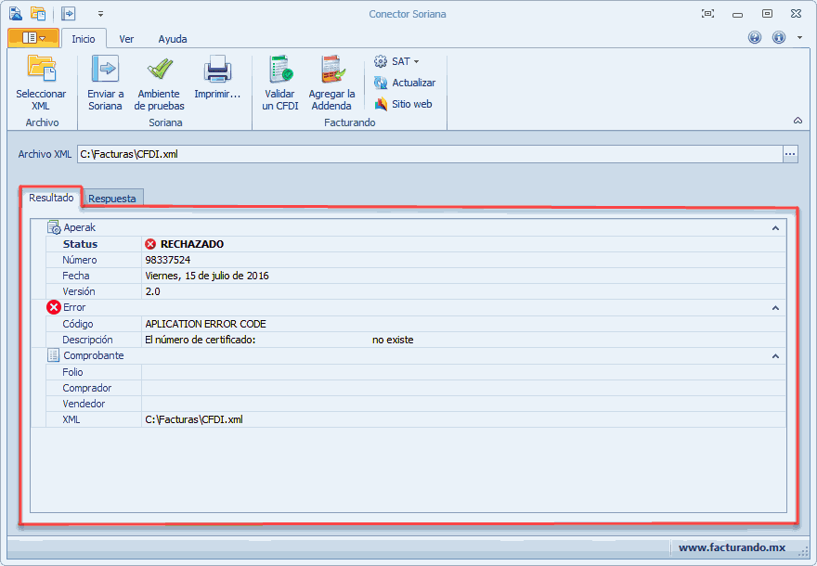
Task: Click the Ambiente de pruebas checkmark icon
Action: click(x=160, y=71)
